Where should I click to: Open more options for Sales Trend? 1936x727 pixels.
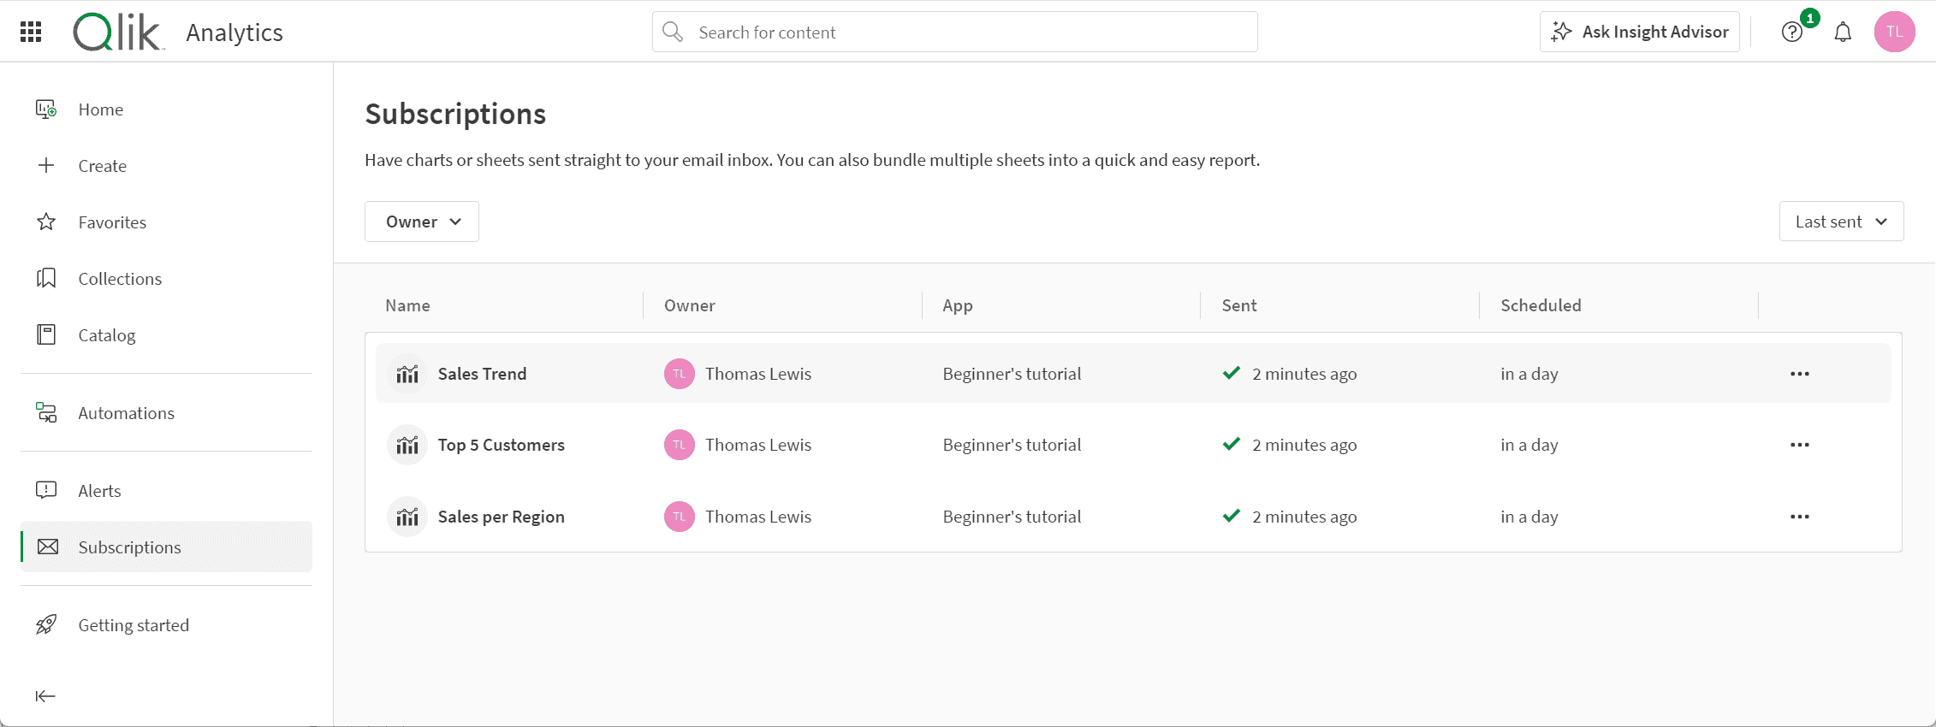click(1799, 374)
